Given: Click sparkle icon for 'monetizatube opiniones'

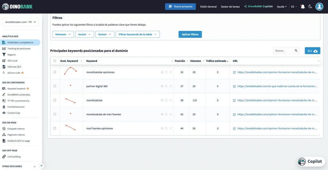Looking at the screenshot, I should 171,72.
